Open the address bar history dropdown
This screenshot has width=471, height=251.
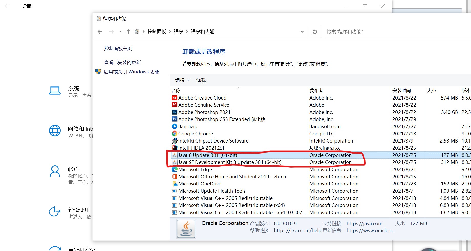(302, 32)
